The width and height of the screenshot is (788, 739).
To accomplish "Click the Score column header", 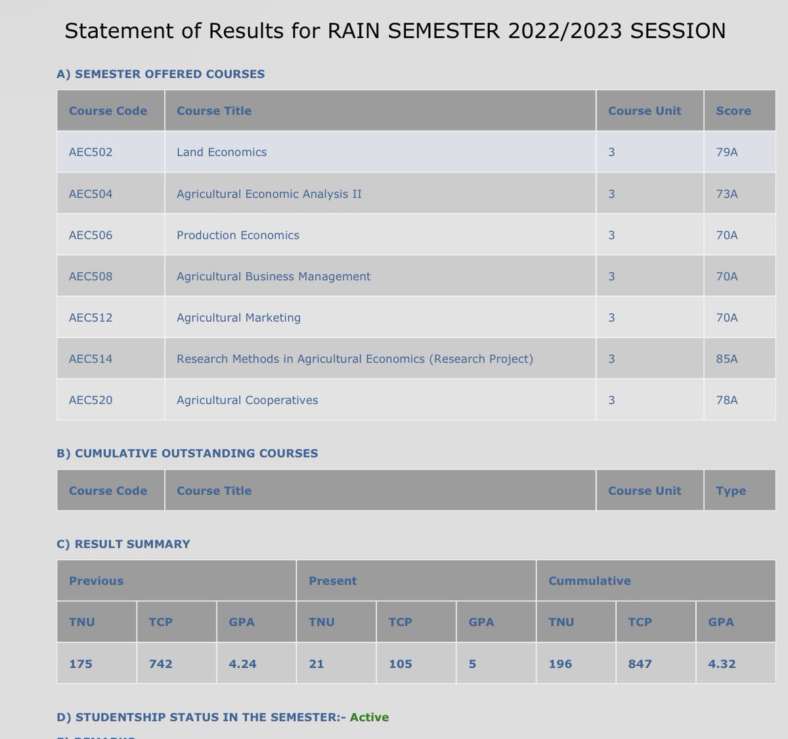I will (x=733, y=111).
